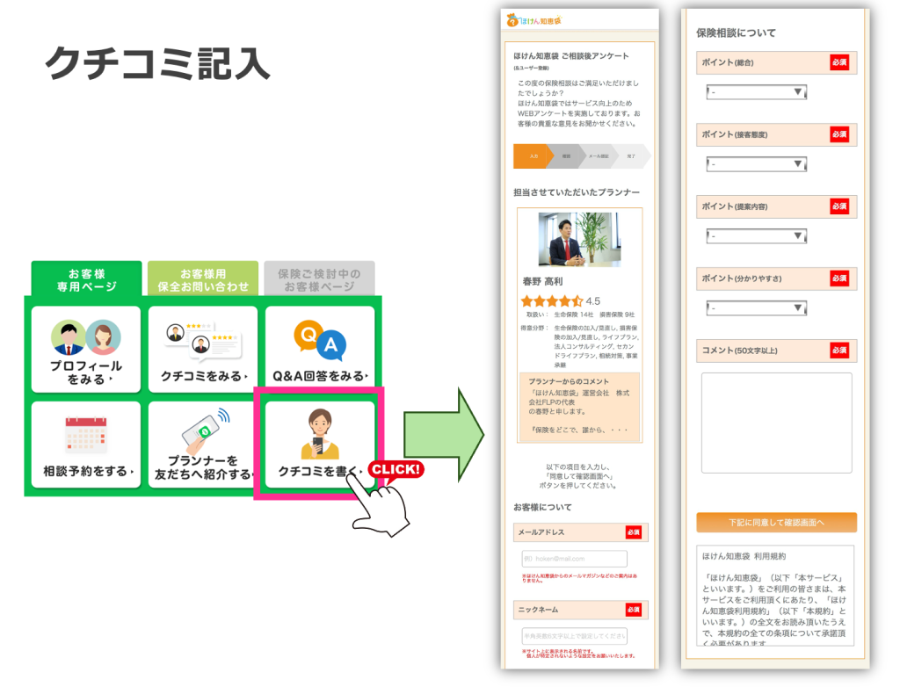This screenshot has width=900, height=687.
Task: Click the 担当させていただいたプランナー heading
Action: [x=577, y=192]
